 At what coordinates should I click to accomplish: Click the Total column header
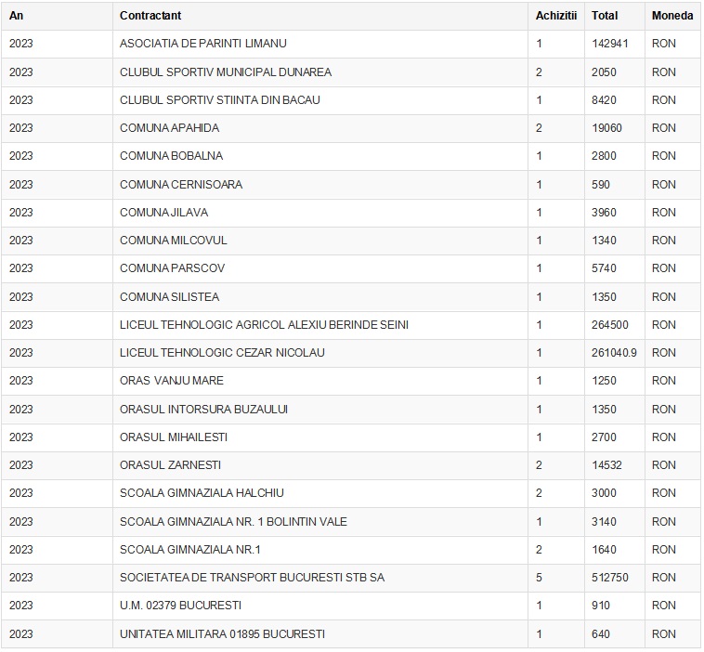605,16
